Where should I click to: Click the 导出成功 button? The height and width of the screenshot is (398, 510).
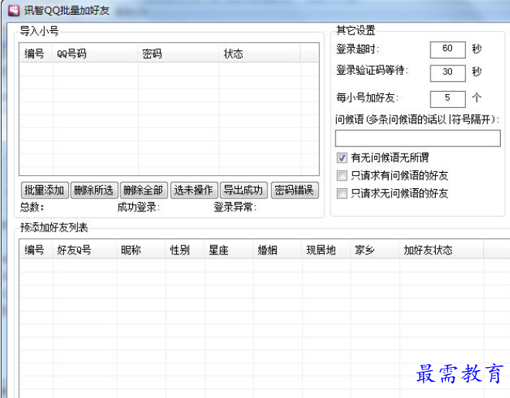coord(243,190)
